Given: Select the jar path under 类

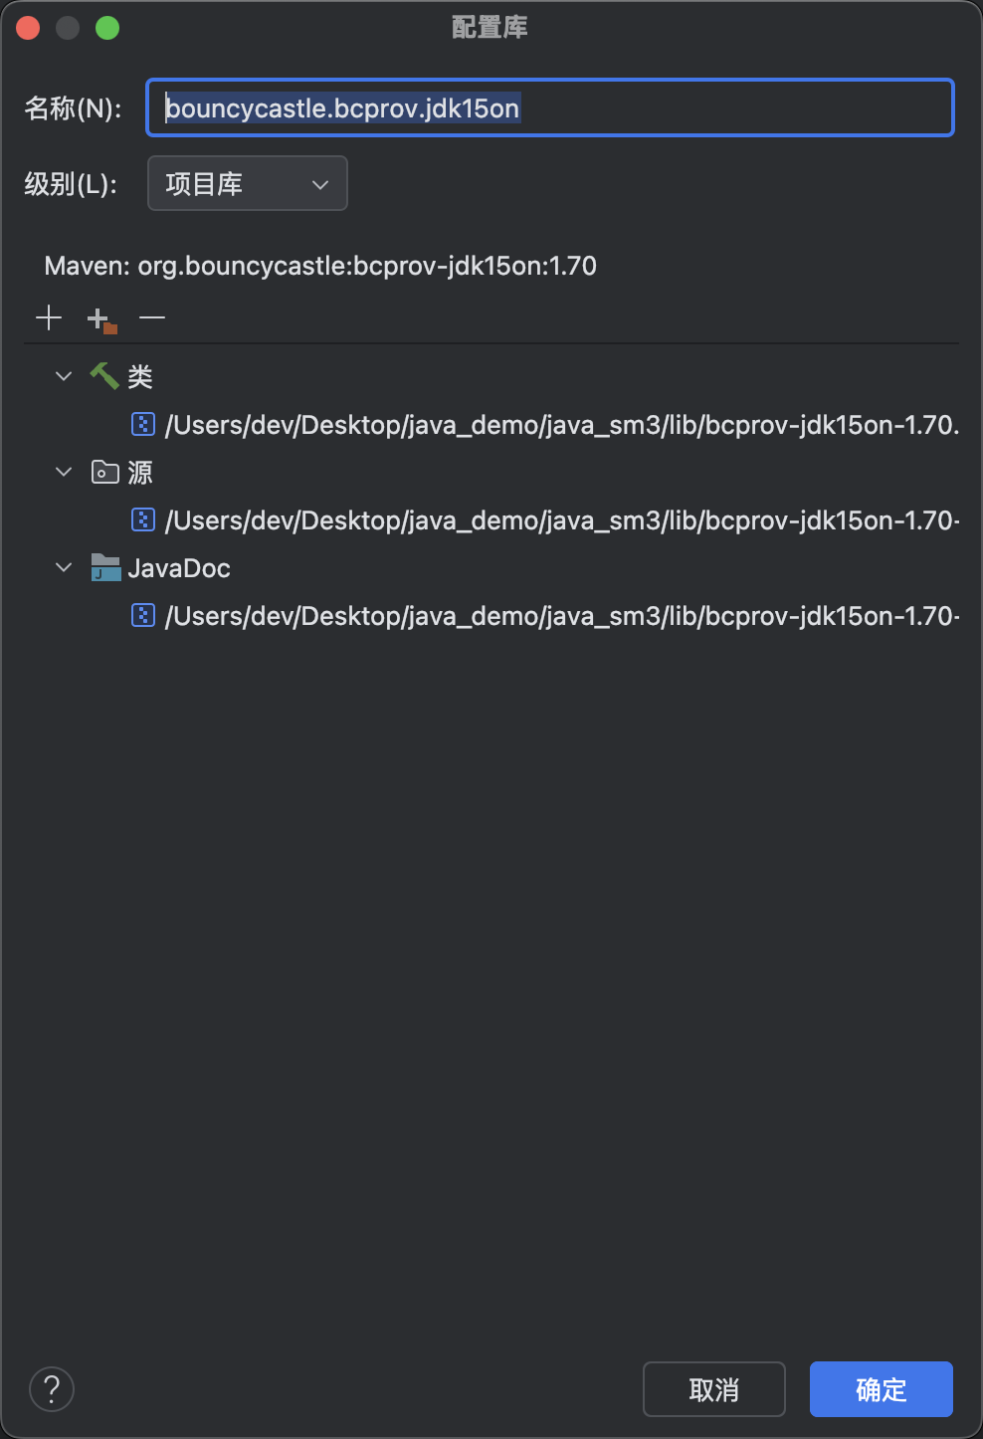Looking at the screenshot, I should (x=562, y=425).
